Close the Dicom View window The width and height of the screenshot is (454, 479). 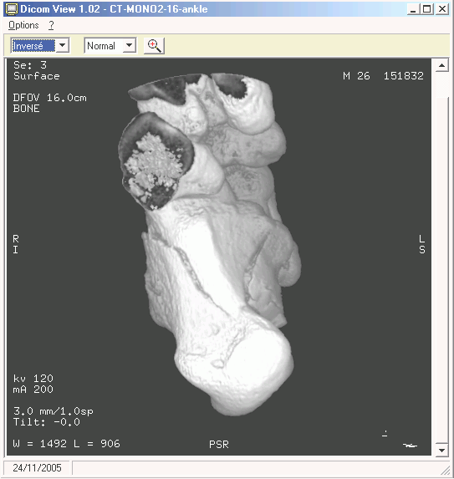click(x=441, y=9)
